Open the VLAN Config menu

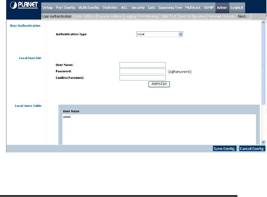pyautogui.click(x=89, y=8)
